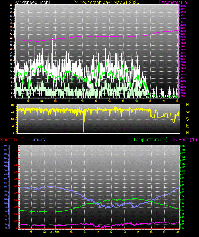Click "90" on the wind direction axis

tap(13, 126)
